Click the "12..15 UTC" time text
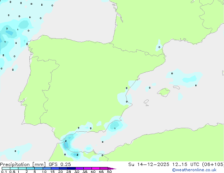This screenshot has width=224, height=173. tap(186, 165)
